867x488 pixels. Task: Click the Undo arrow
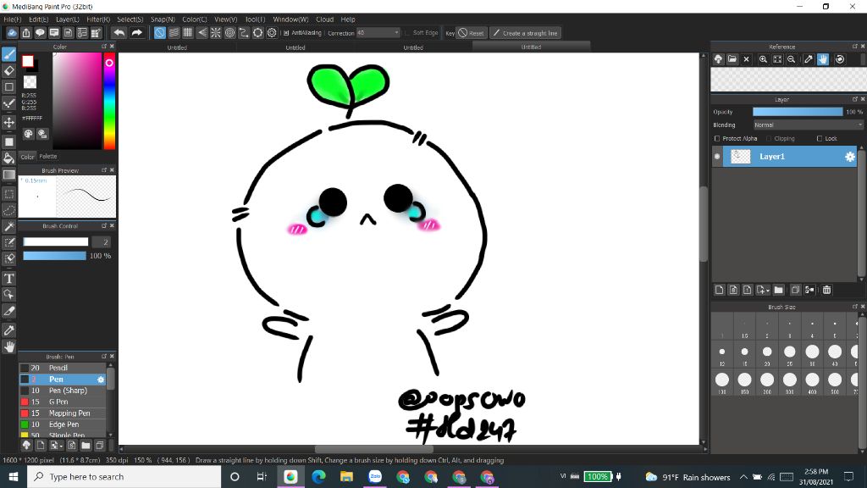coord(119,33)
